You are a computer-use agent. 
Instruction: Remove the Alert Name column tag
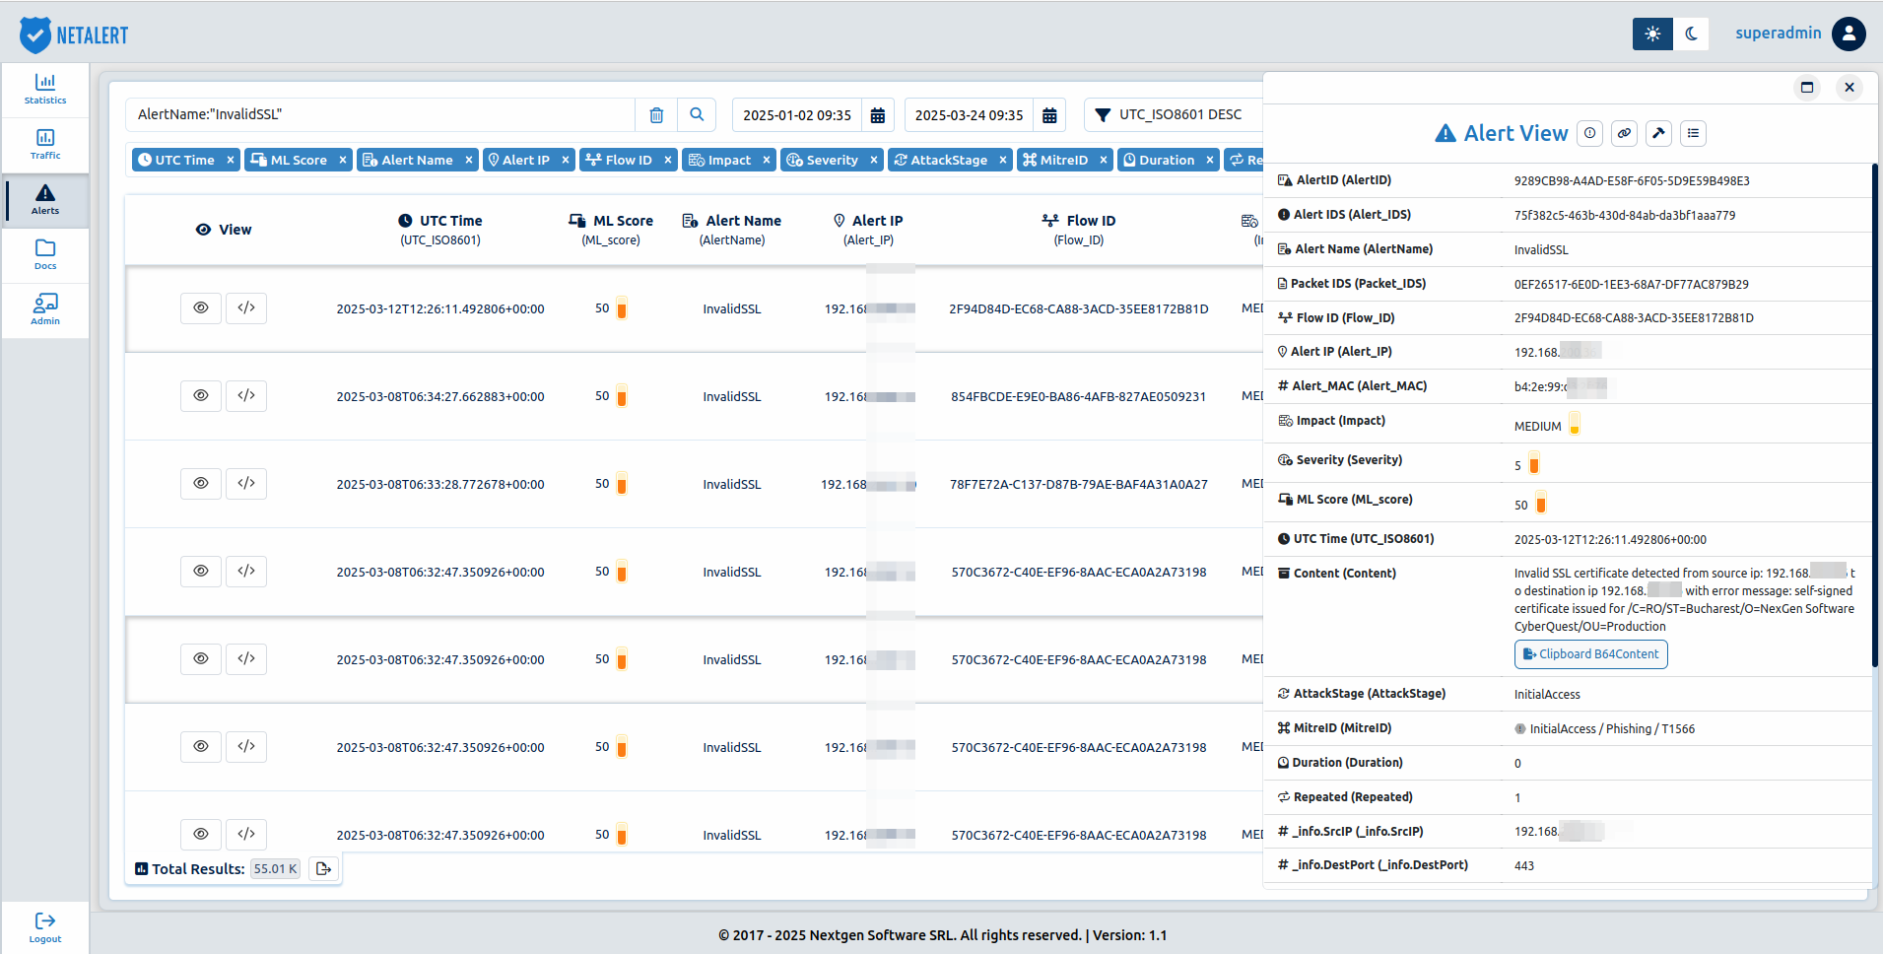tap(469, 160)
